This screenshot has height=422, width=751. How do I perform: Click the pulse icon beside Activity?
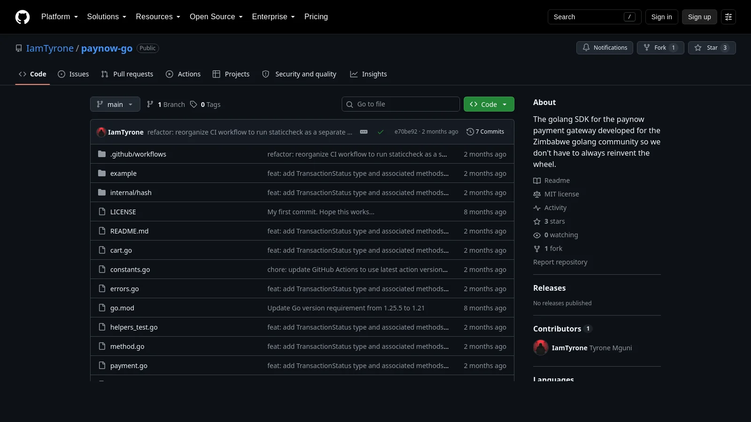point(537,208)
